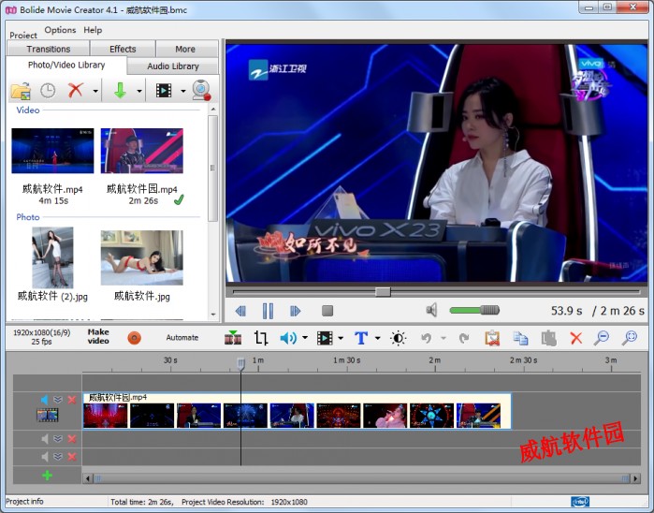Viewport: 654px width, 513px height.
Task: Open the brightness/contrast adjustment icon
Action: pyautogui.click(x=398, y=338)
